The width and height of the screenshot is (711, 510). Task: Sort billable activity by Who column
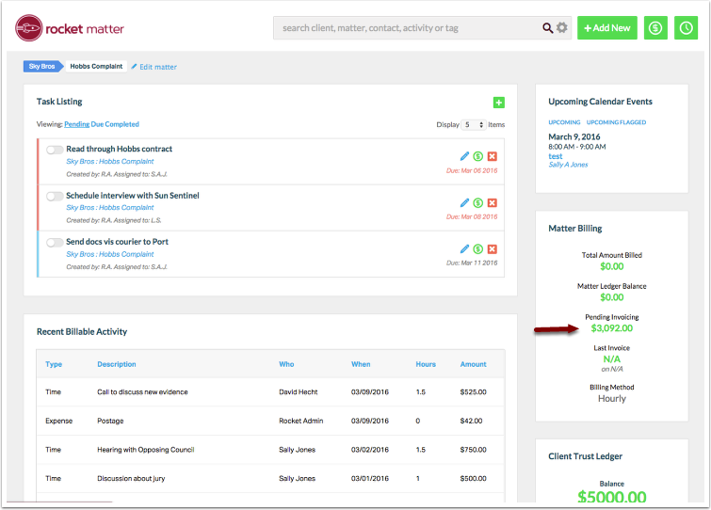click(x=286, y=364)
